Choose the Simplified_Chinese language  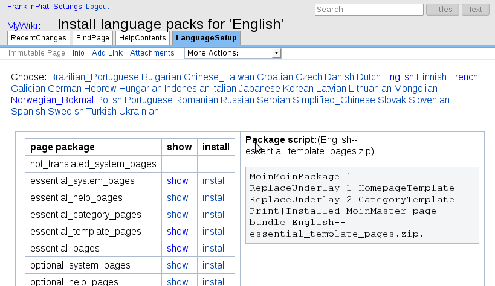334,100
